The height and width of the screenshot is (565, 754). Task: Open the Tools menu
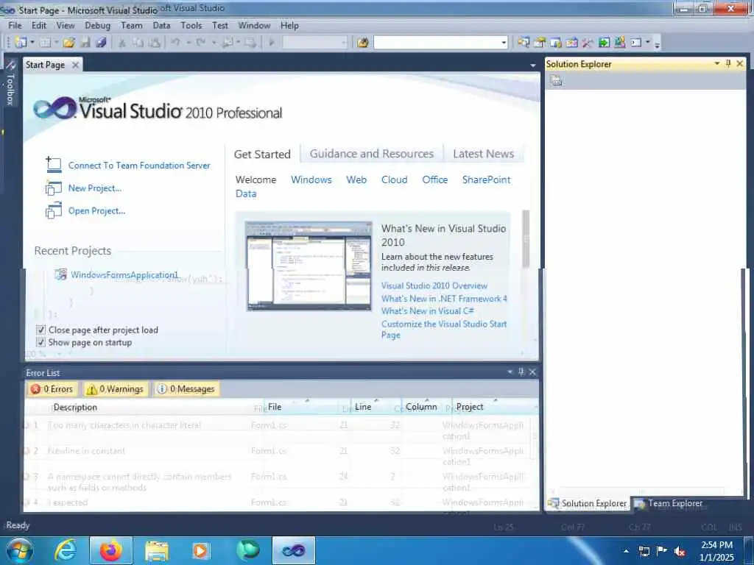tap(191, 26)
